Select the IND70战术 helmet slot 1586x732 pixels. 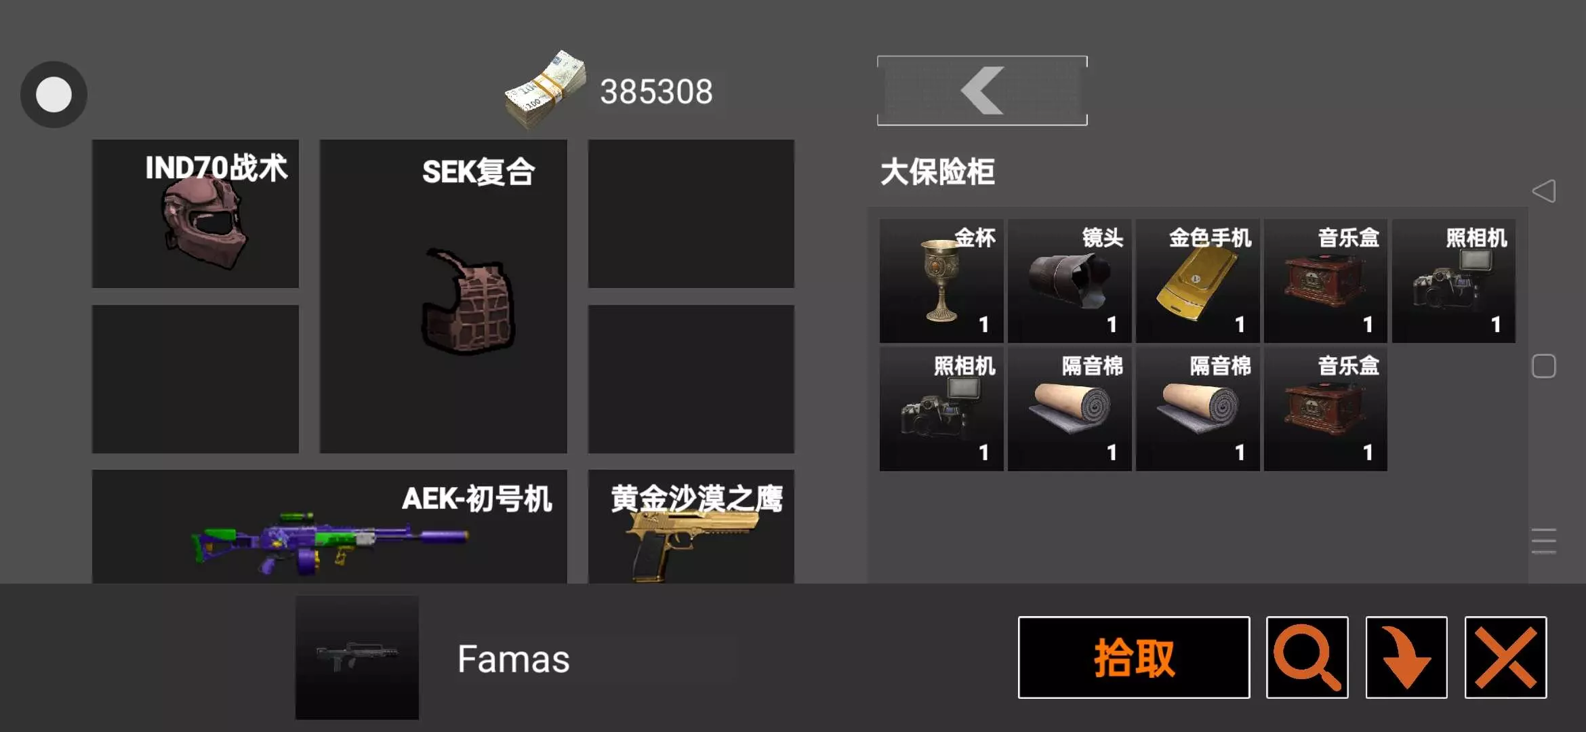[195, 213]
